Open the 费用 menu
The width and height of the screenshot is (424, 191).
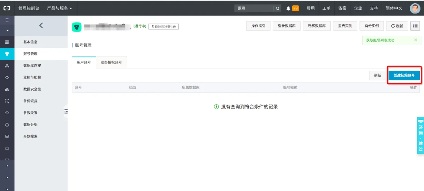(310, 8)
